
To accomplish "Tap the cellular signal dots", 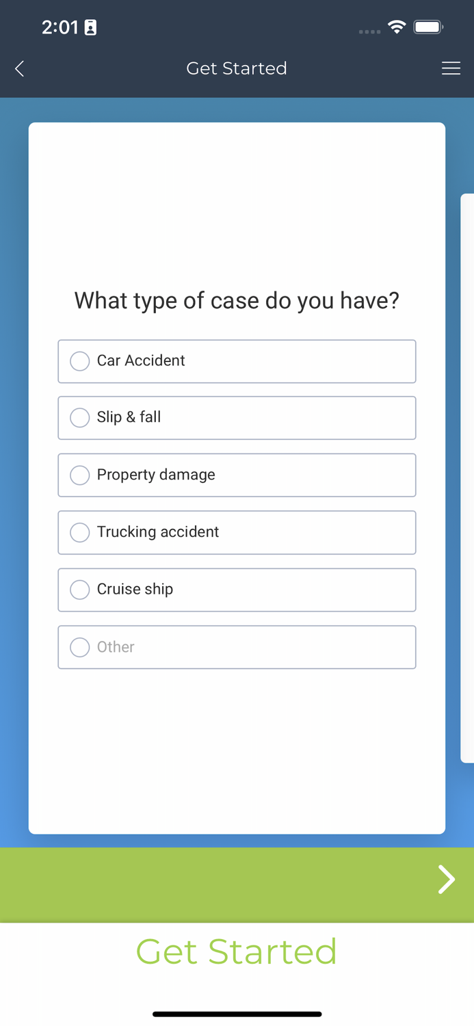I will click(369, 31).
